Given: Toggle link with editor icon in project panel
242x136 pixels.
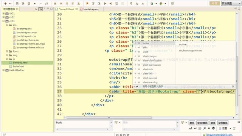Looking at the screenshot, I should click(x=40, y=9).
